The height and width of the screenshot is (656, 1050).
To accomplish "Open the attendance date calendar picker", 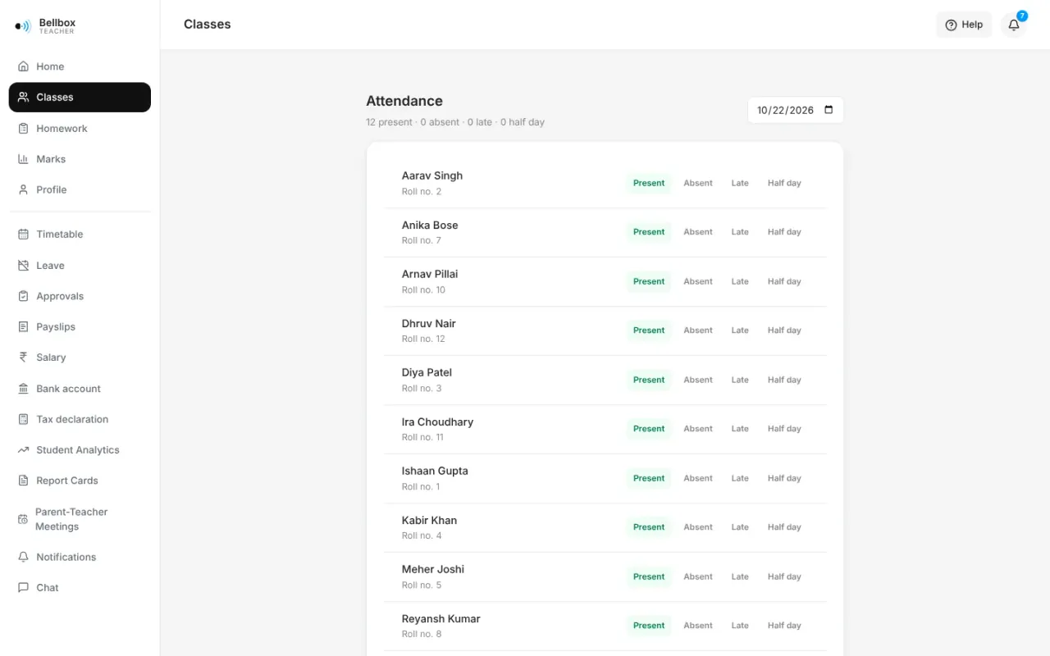I will click(829, 110).
